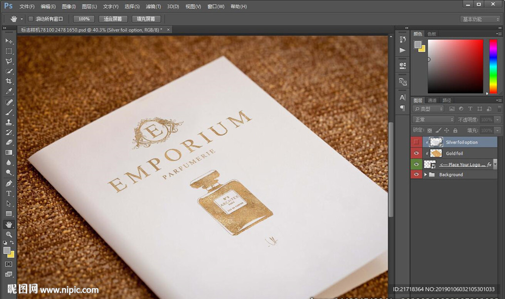
Task: Switch to the 路径 tab
Action: pos(446,100)
